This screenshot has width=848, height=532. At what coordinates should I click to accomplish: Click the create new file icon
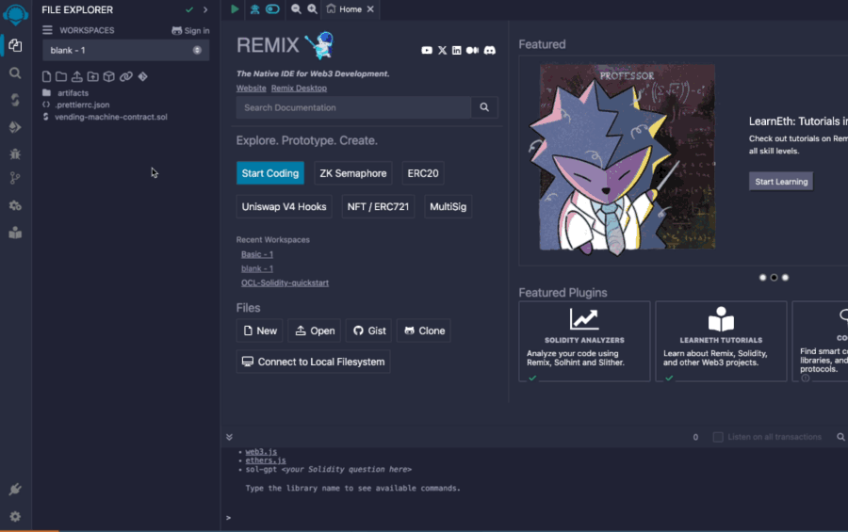47,76
